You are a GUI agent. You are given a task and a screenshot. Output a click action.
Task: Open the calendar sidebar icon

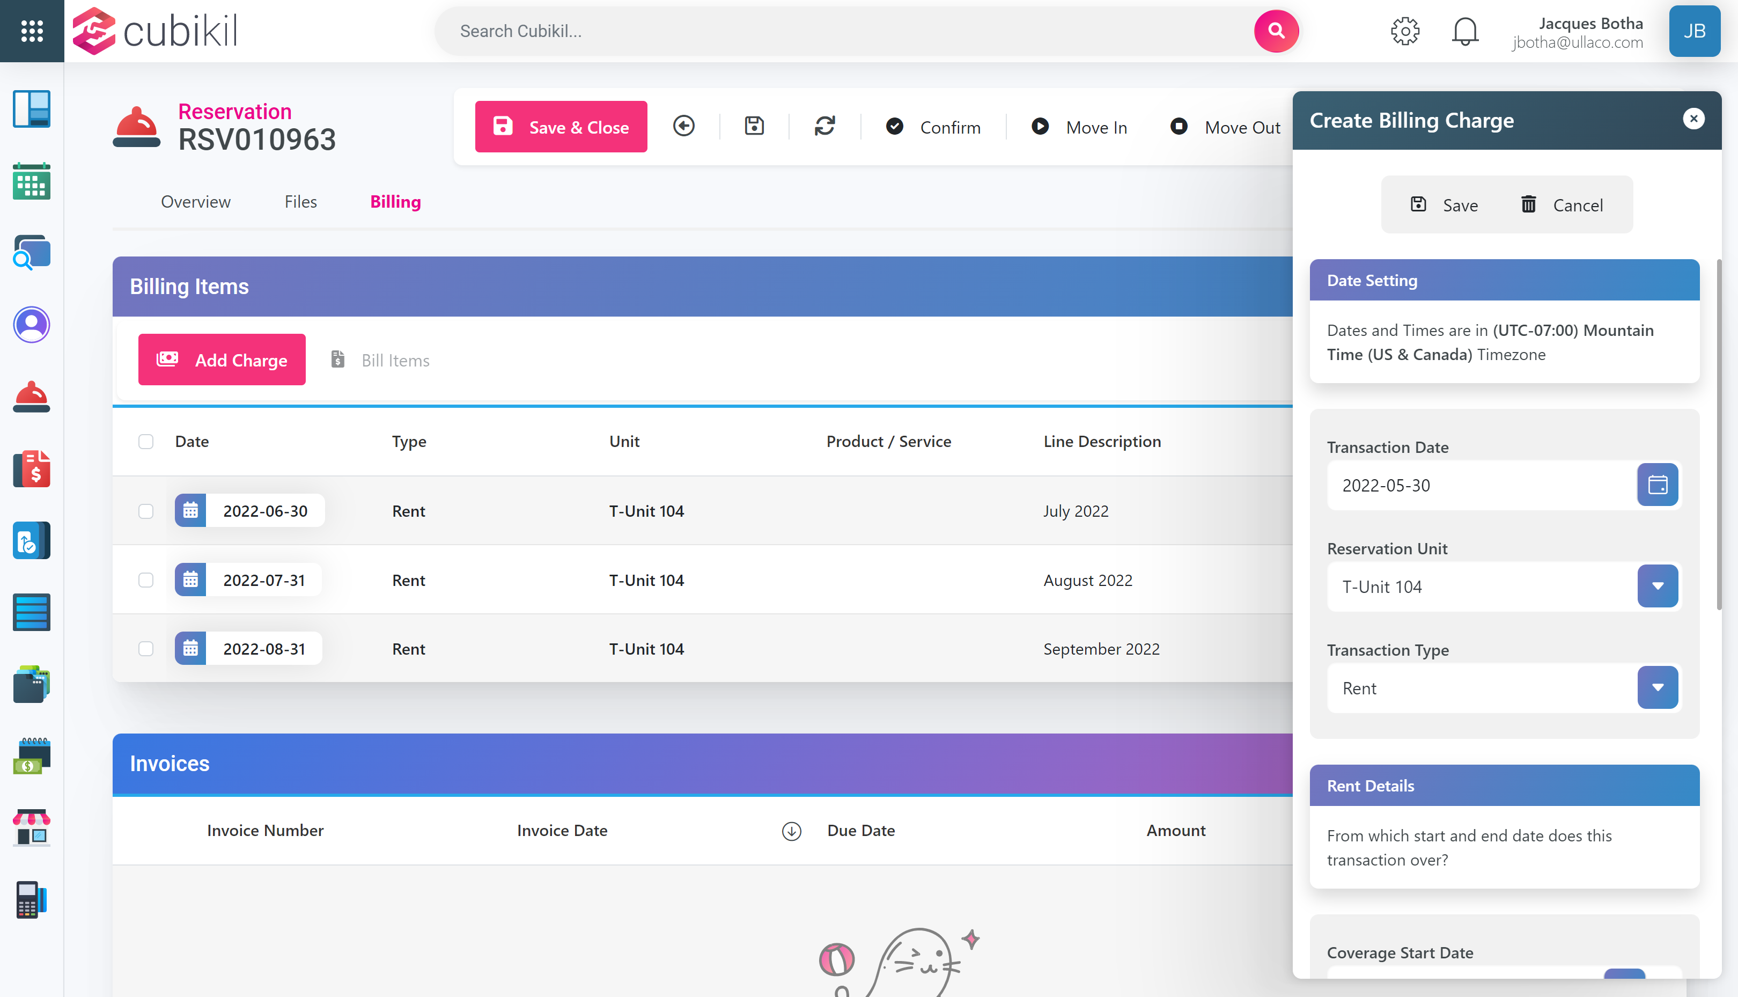32,181
